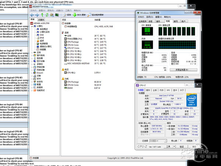
Task: Switch to 进程 processes tab in Task Manager
Action: 151,21
